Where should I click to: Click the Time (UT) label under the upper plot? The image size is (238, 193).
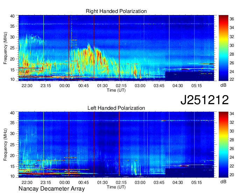(x=116, y=90)
